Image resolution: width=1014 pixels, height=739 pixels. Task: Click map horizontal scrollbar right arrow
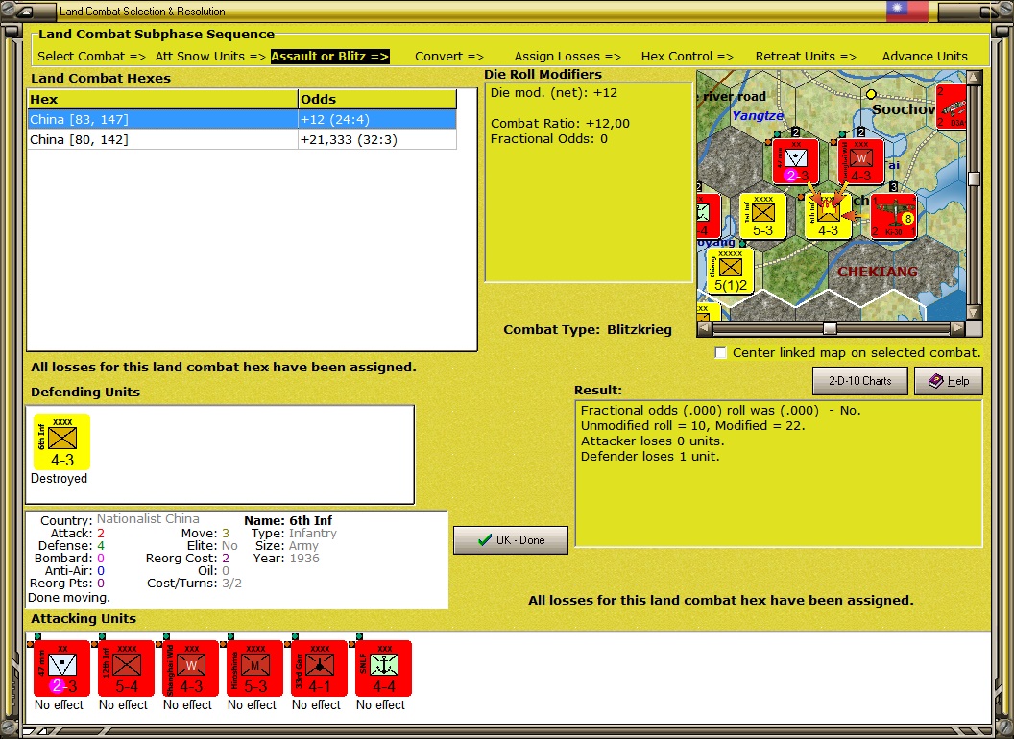957,328
